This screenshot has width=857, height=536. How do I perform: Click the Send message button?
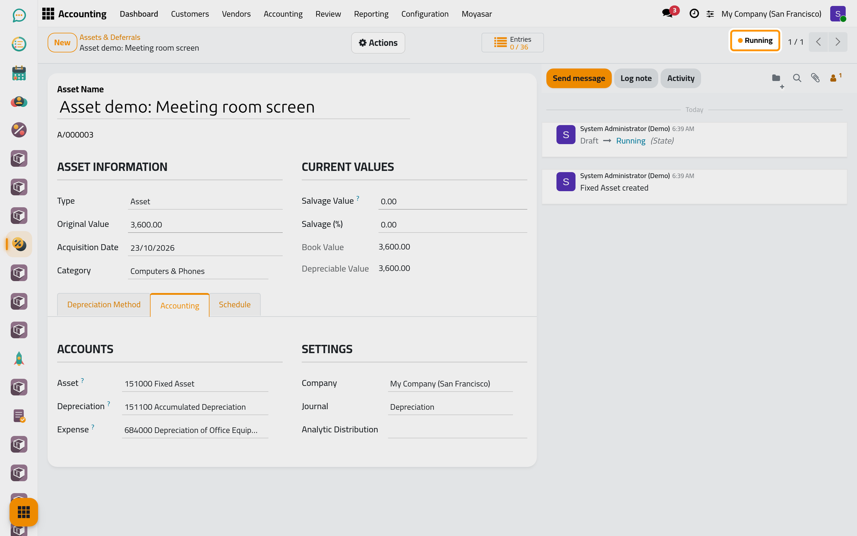(x=578, y=78)
